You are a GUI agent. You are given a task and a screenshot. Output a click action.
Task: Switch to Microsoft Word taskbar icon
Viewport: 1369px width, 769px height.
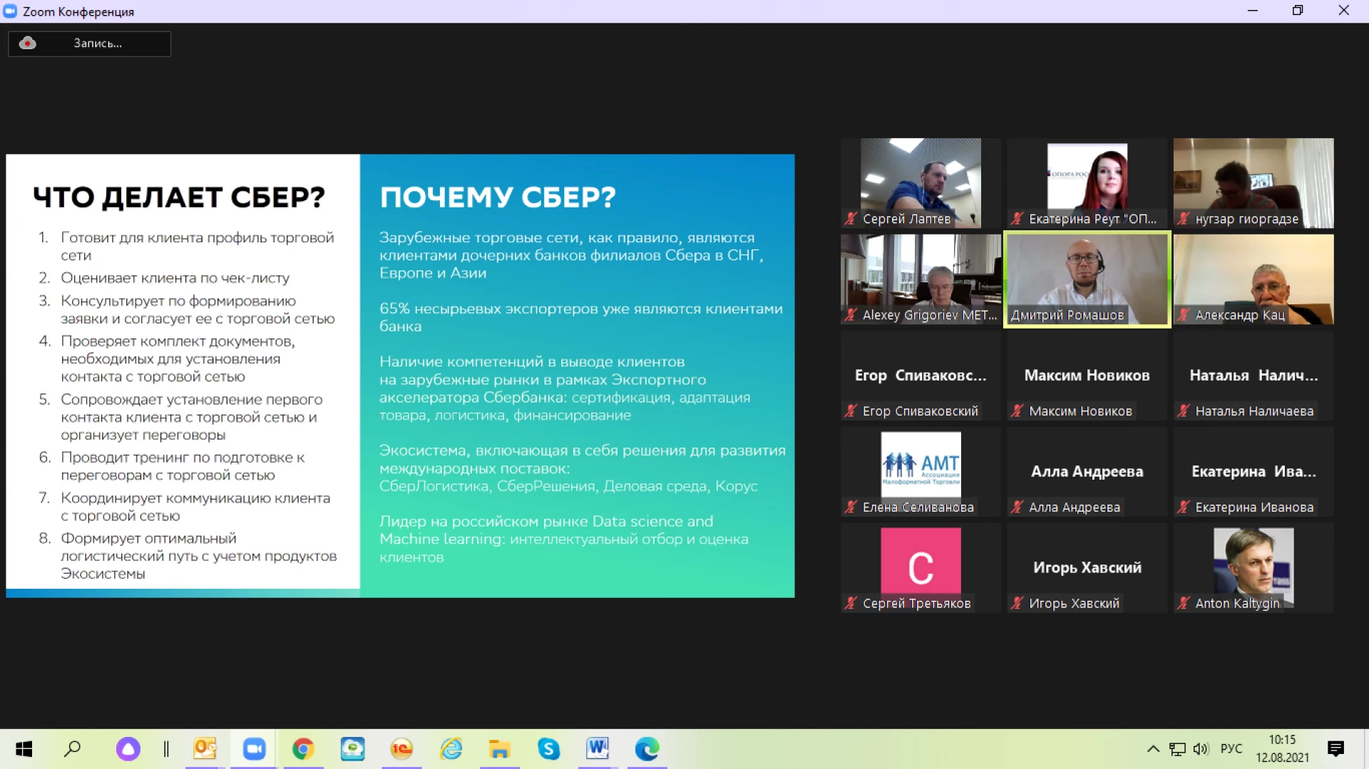point(598,749)
